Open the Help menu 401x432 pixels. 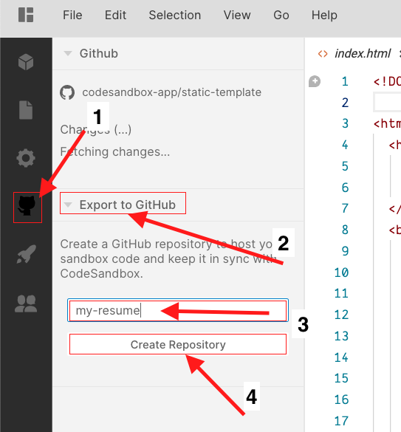[x=324, y=15]
